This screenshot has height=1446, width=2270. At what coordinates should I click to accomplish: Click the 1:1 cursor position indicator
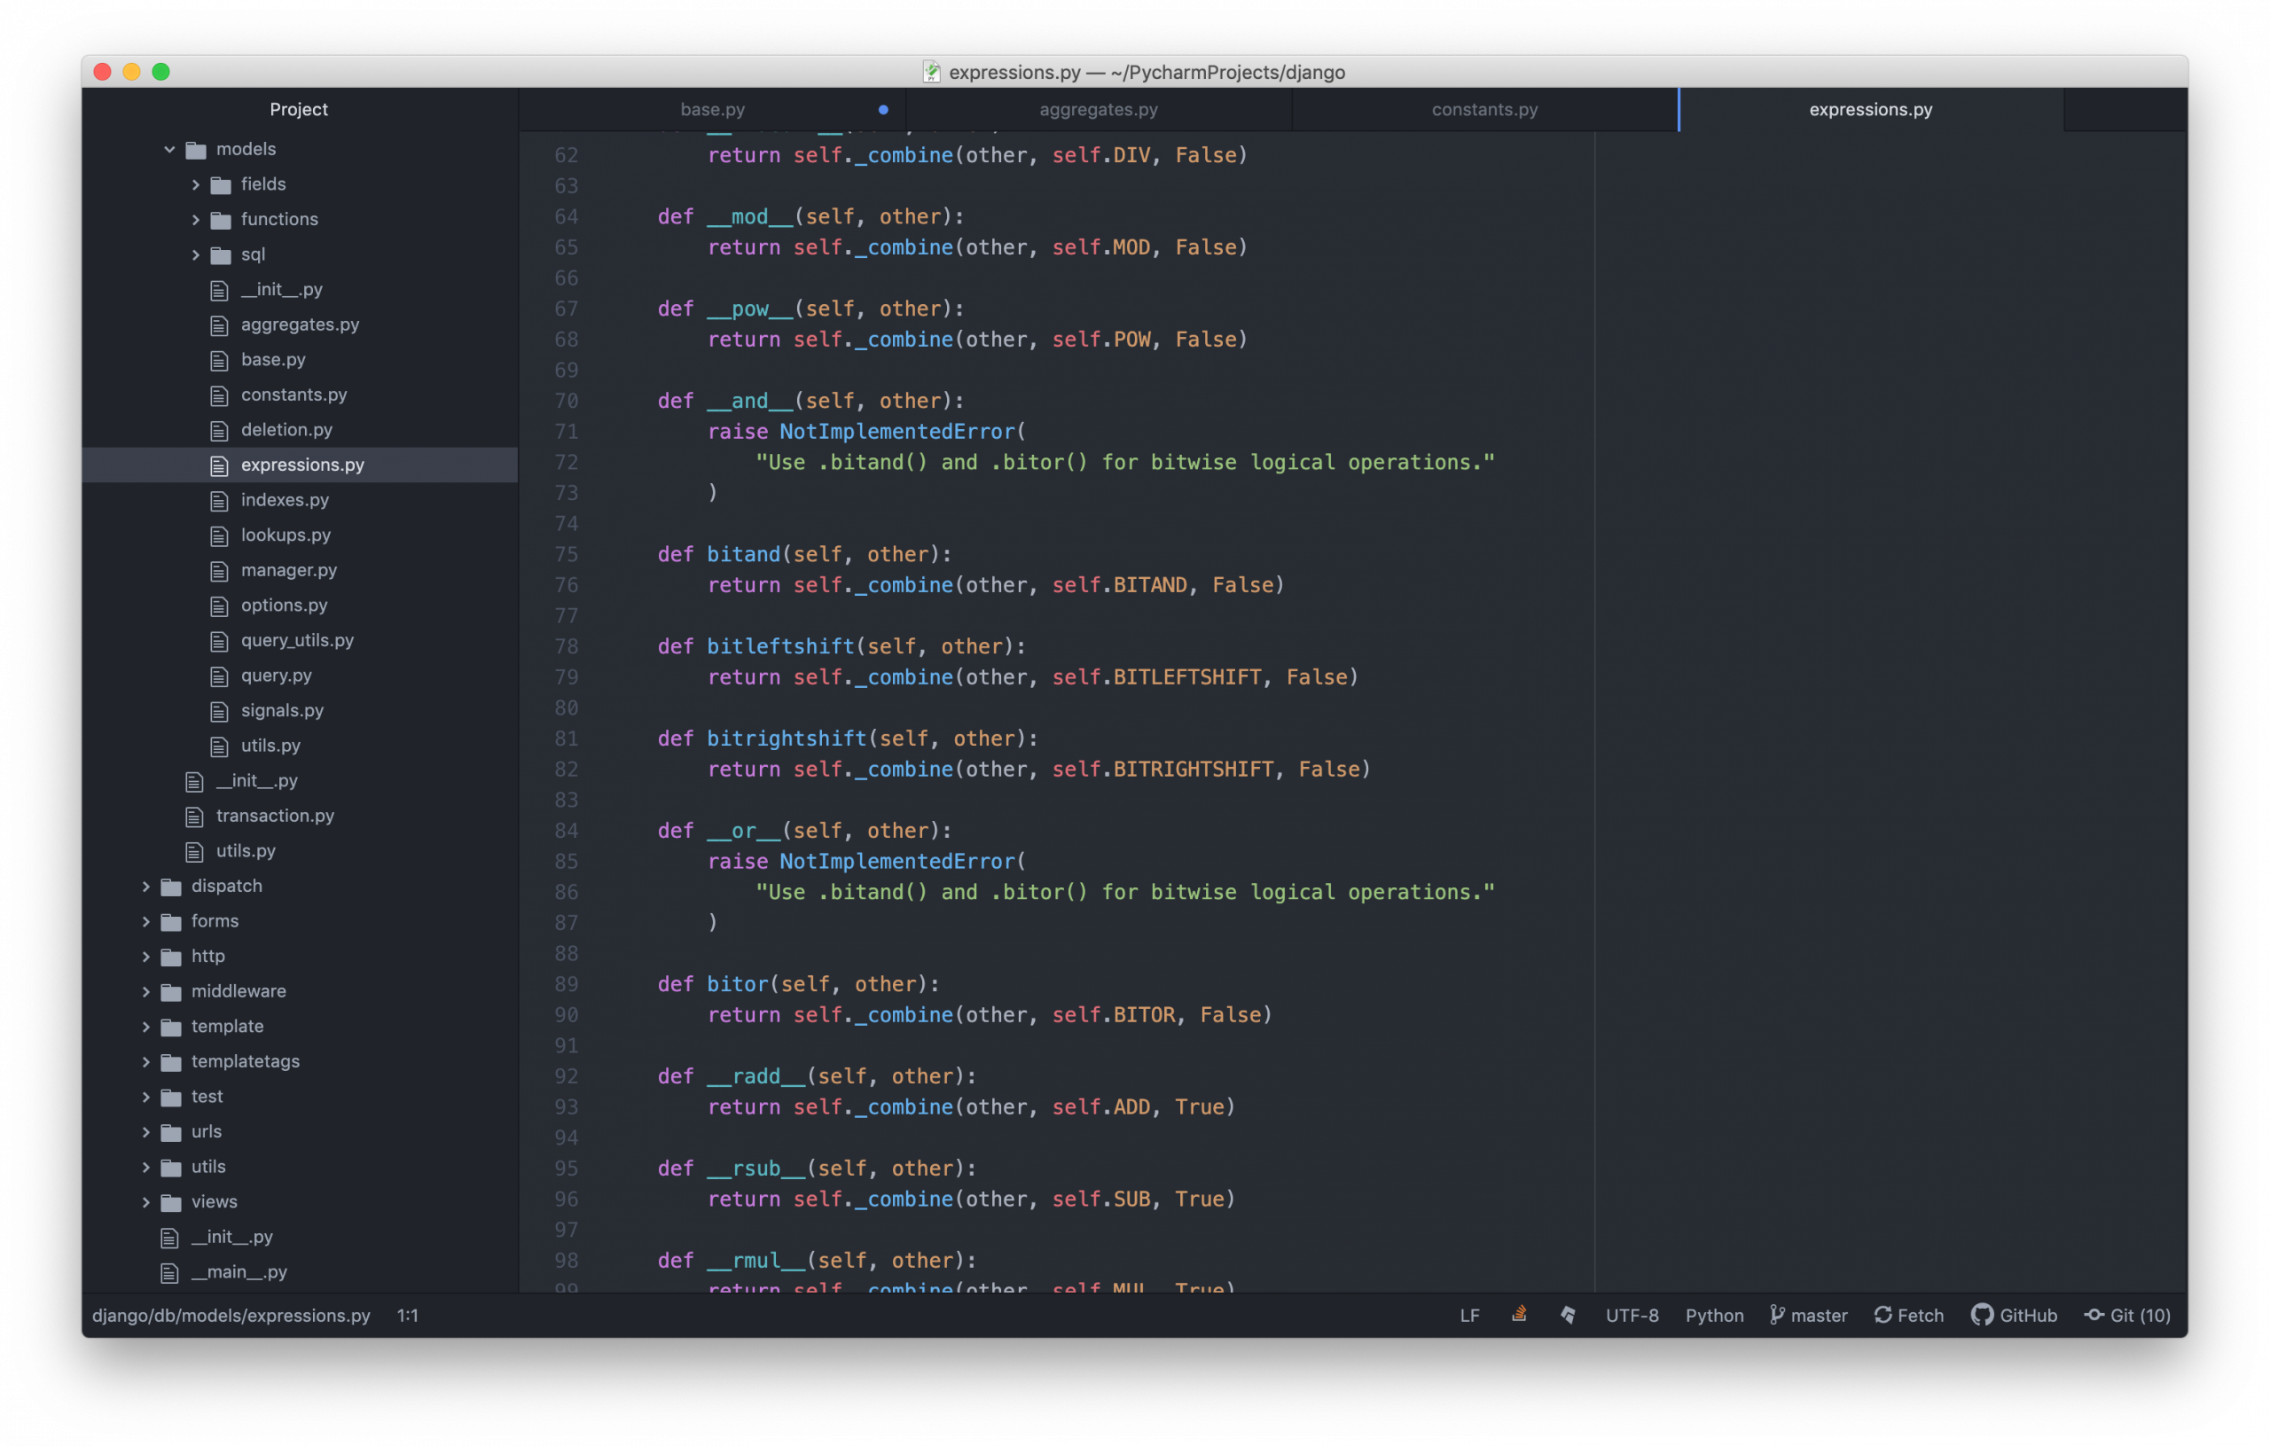point(407,1315)
